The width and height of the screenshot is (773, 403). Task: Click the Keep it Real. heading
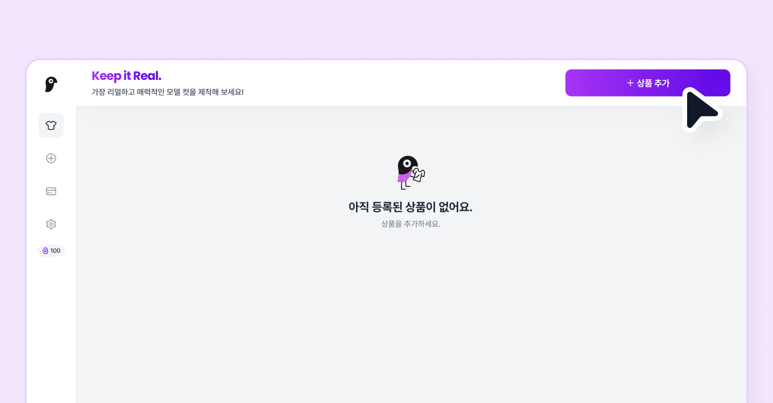pyautogui.click(x=127, y=76)
